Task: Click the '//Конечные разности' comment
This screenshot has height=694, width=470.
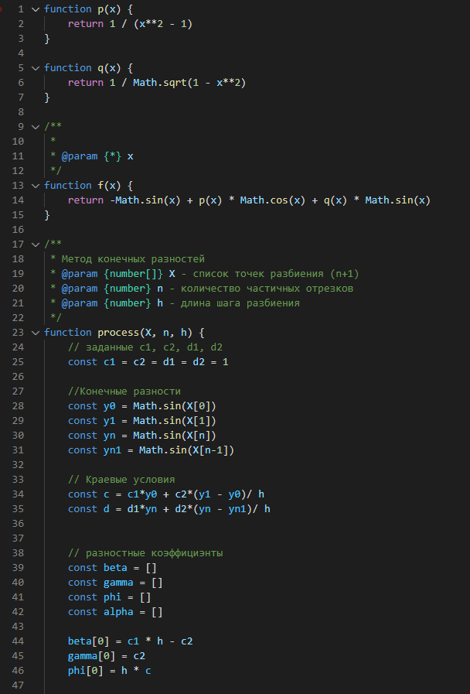Action: point(124,391)
